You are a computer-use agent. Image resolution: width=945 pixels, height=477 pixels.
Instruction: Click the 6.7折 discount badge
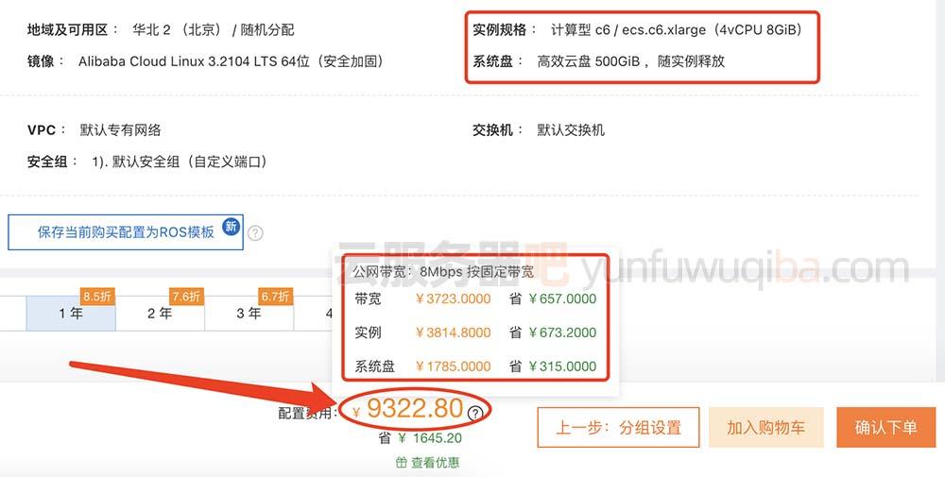[x=275, y=297]
